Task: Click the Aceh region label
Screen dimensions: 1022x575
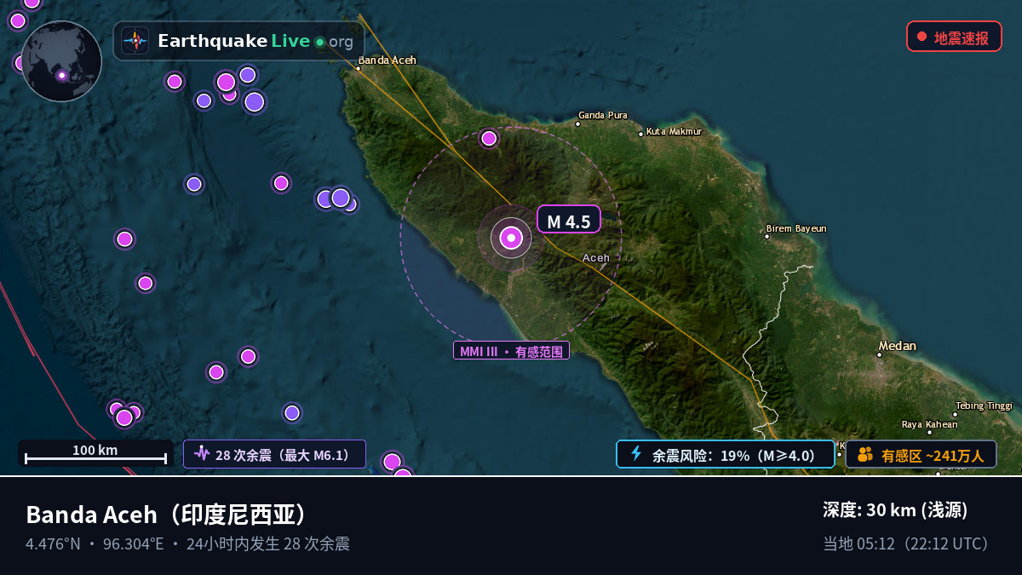Action: click(596, 257)
